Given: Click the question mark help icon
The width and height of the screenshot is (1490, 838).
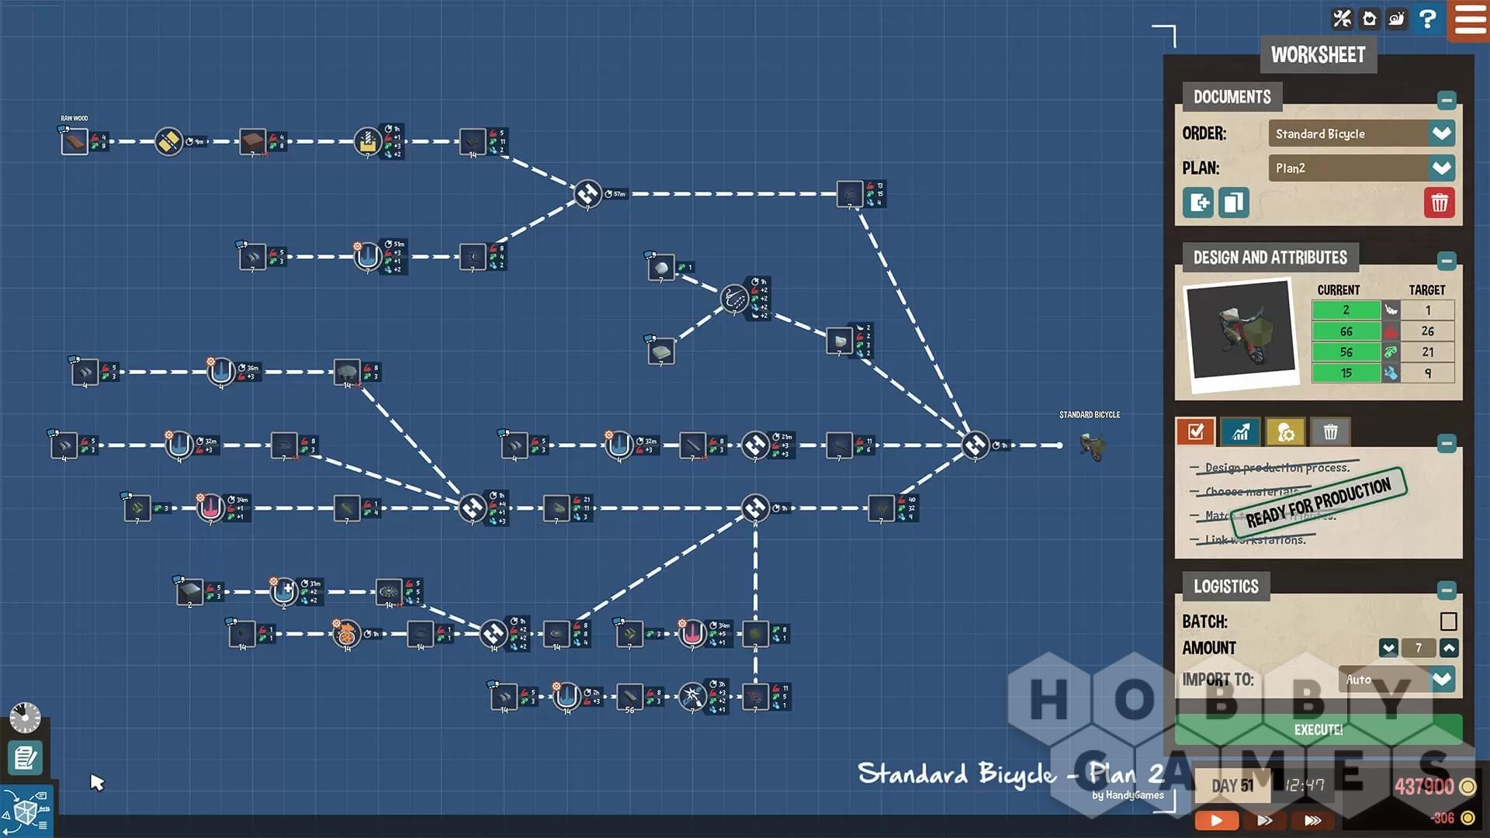Looking at the screenshot, I should 1427,19.
